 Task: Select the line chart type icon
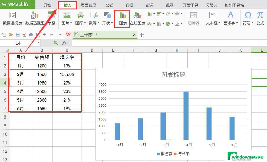click(168, 14)
